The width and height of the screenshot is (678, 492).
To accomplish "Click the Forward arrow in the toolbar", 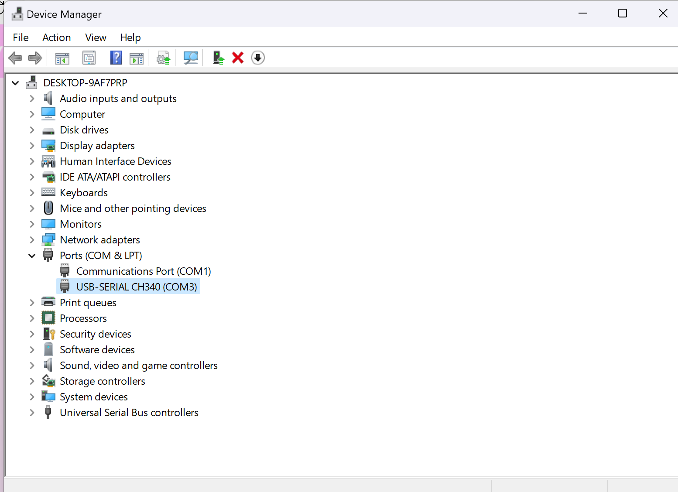I will [35, 58].
